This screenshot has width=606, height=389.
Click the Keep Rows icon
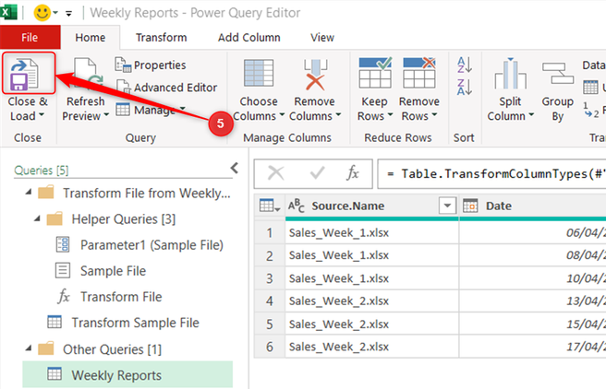(x=375, y=73)
